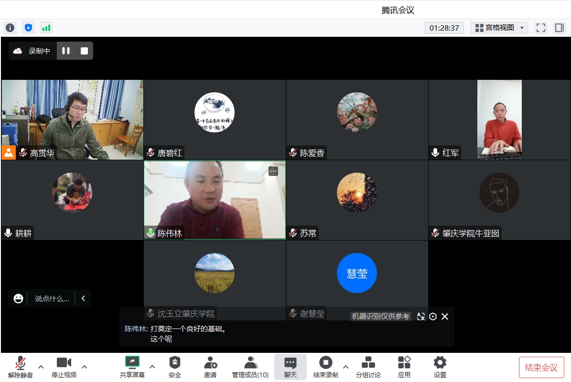This screenshot has width=571, height=382.
Task: Check the green network signal icon
Action: click(46, 28)
